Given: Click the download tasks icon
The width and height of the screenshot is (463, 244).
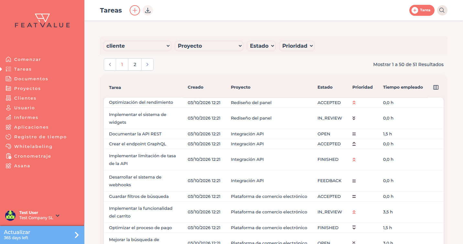Looking at the screenshot, I should click(148, 10).
